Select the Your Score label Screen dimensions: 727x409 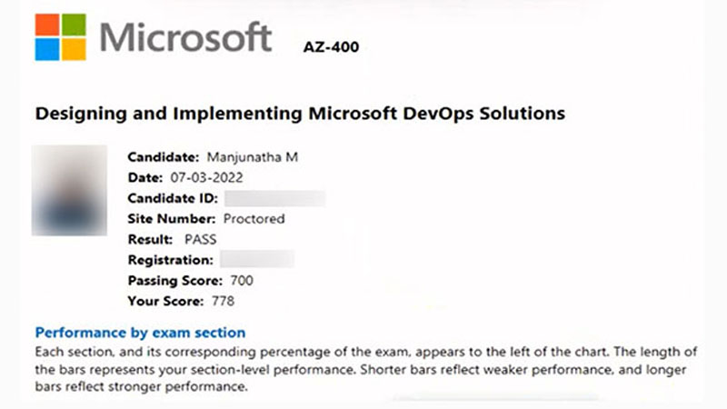pyautogui.click(x=164, y=301)
